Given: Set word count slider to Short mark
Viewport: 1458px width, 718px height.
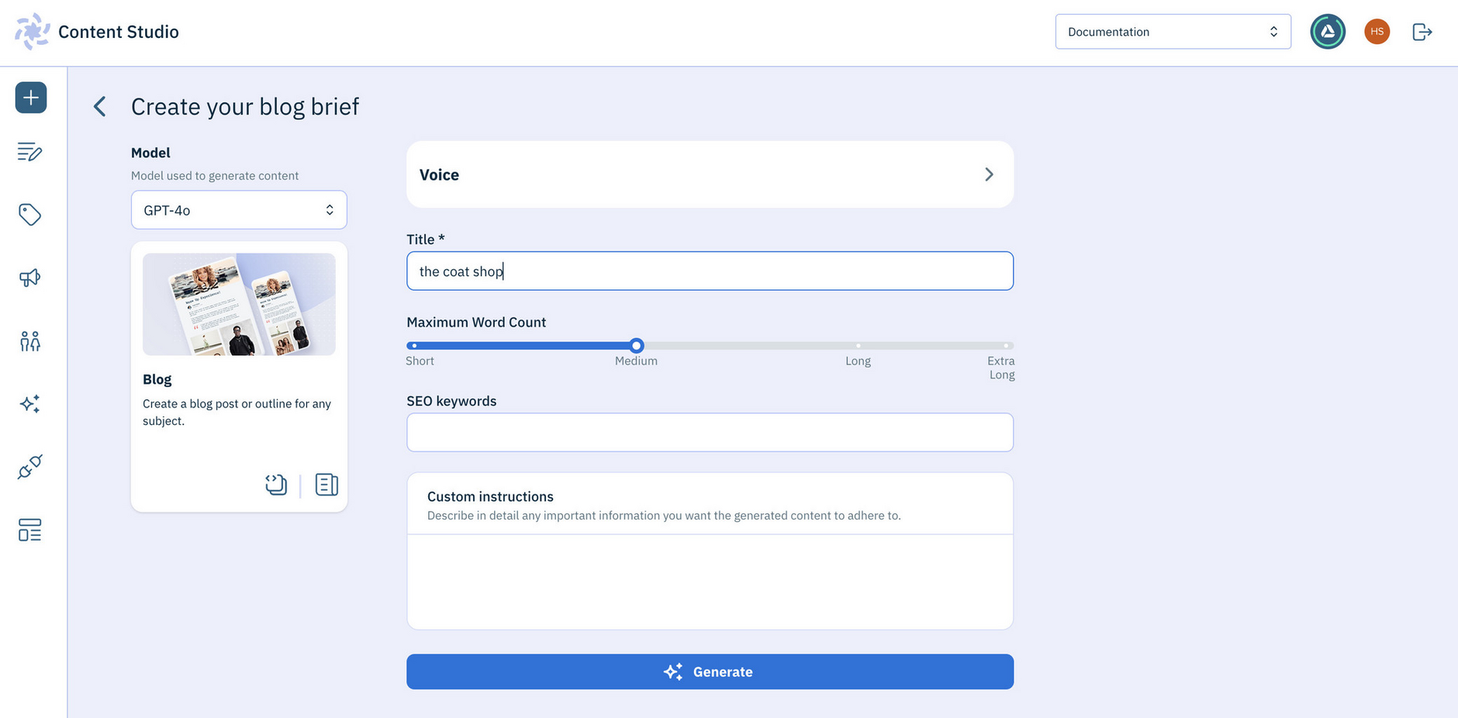Looking at the screenshot, I should pyautogui.click(x=414, y=346).
